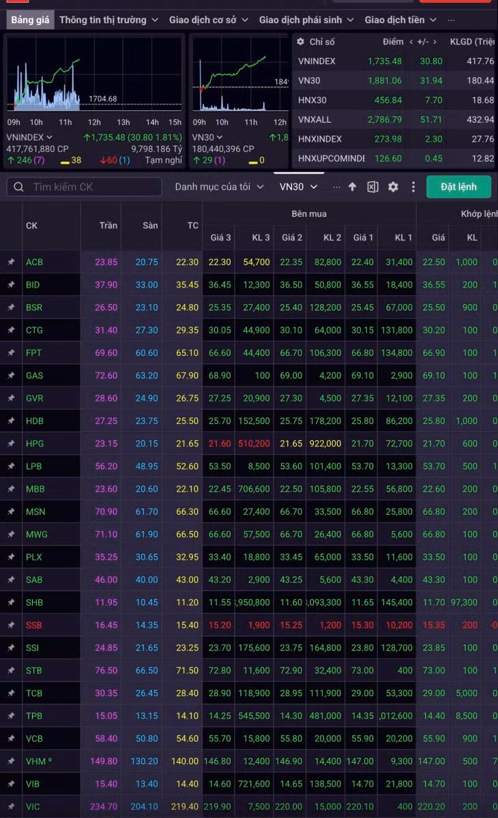Pin the MBB stock row
Screen dimensions: 498x818
coord(11,489)
